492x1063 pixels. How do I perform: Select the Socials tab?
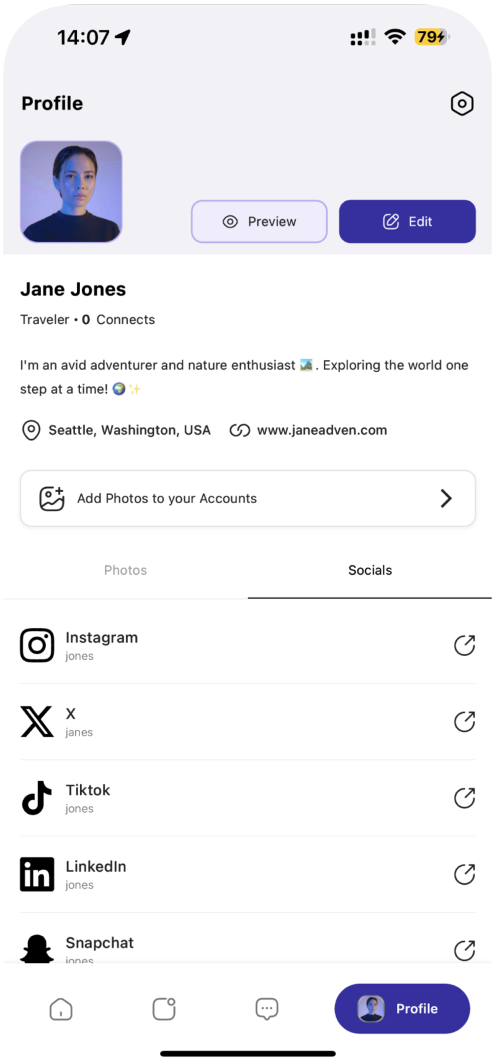[370, 570]
